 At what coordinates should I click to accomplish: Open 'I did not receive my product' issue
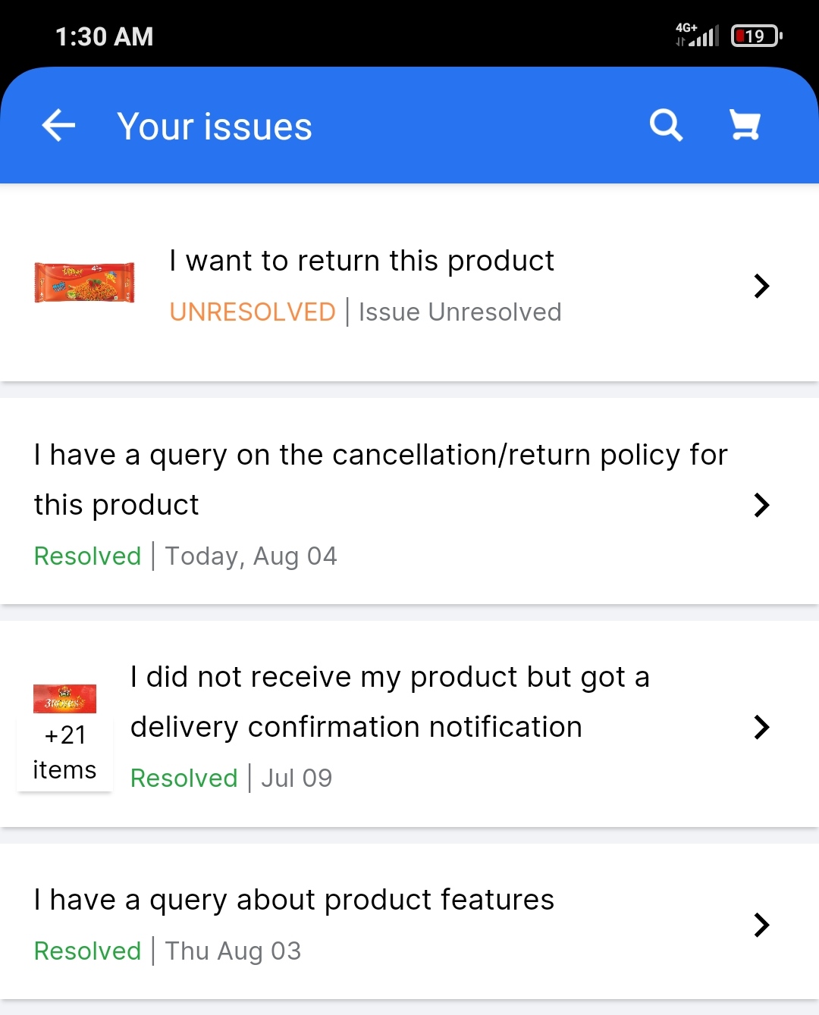click(x=390, y=701)
